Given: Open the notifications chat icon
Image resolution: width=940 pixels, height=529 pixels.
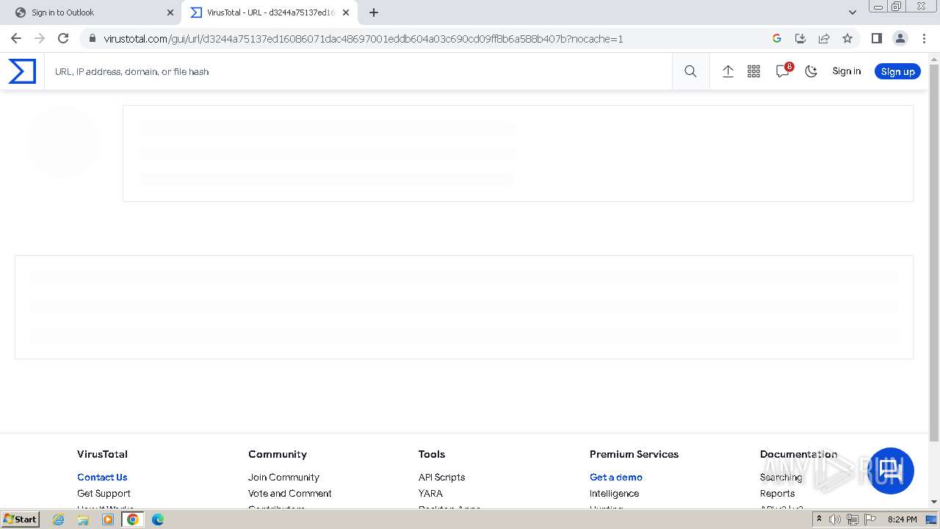Looking at the screenshot, I should coord(783,71).
